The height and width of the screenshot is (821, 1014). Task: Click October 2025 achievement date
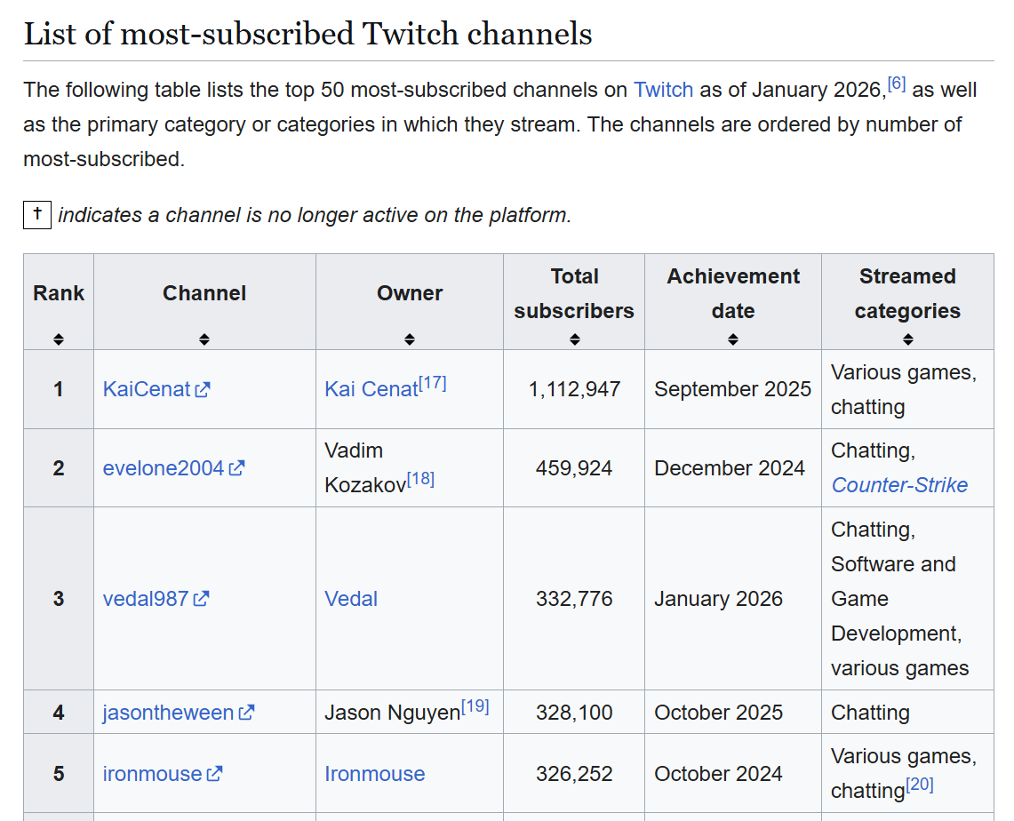[718, 713]
